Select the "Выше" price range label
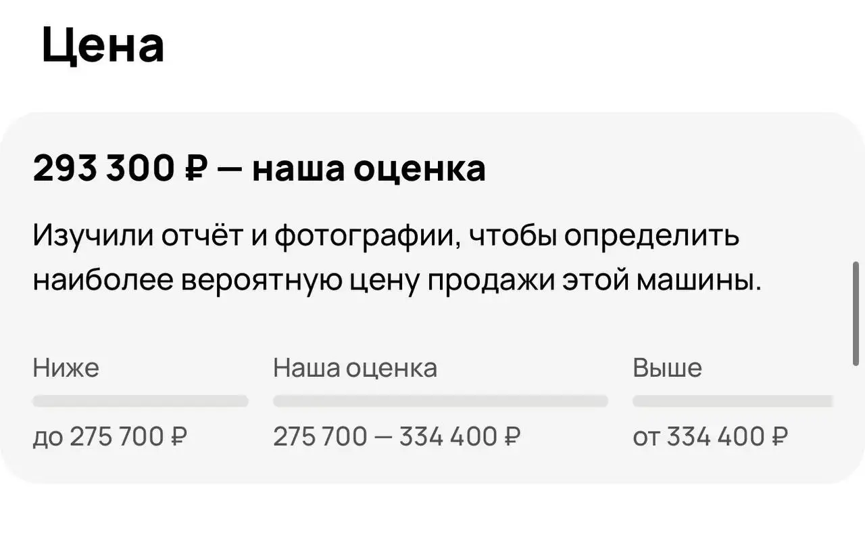865x556 pixels. tap(667, 369)
